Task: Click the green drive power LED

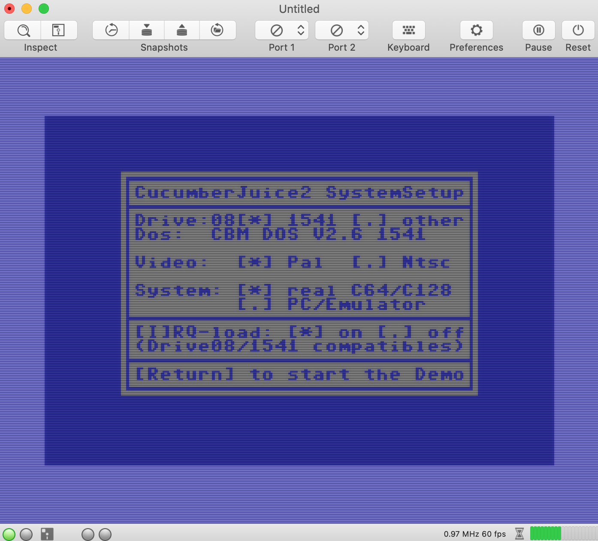Action: [x=9, y=534]
